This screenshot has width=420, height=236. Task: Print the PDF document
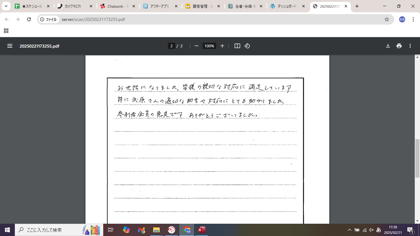pyautogui.click(x=399, y=46)
